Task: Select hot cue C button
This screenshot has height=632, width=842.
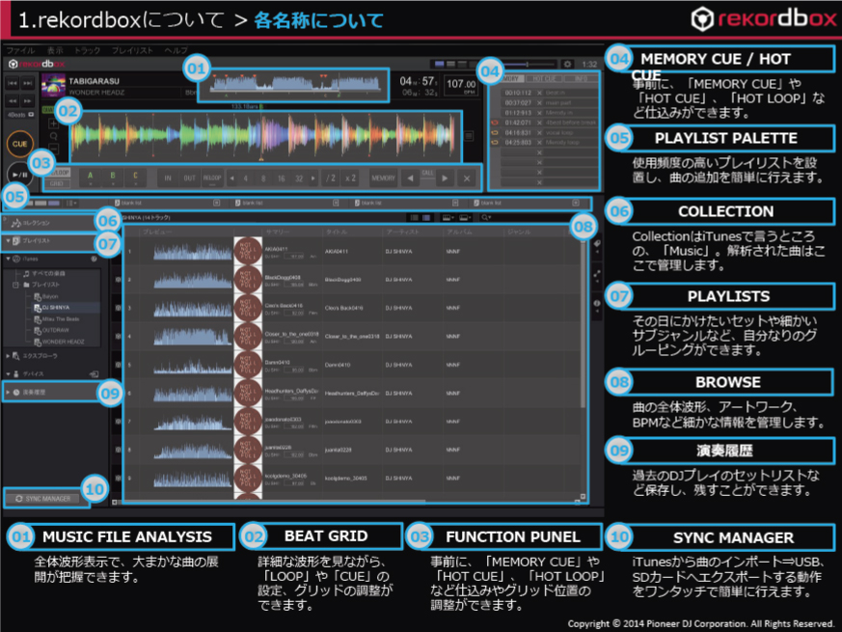Action: [x=135, y=178]
